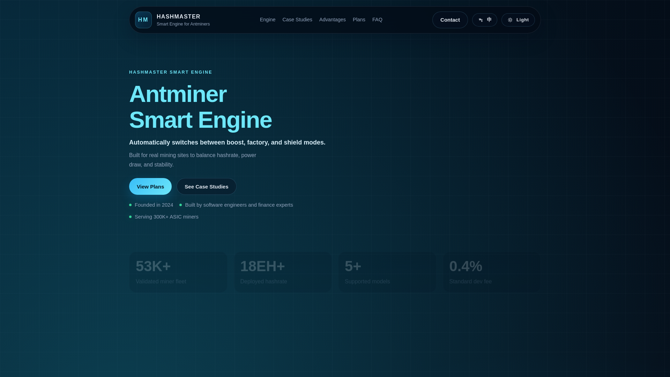
Task: Go to Case Studies in navigation
Action: [x=297, y=20]
